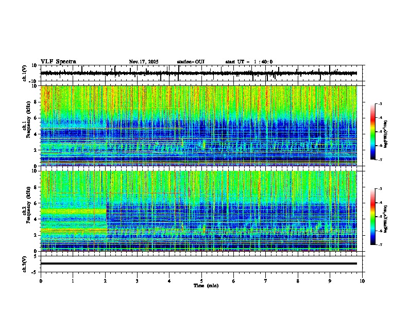The image size is (408, 315).
Task: Click the time axis tick label "9"
Action: 330,281
